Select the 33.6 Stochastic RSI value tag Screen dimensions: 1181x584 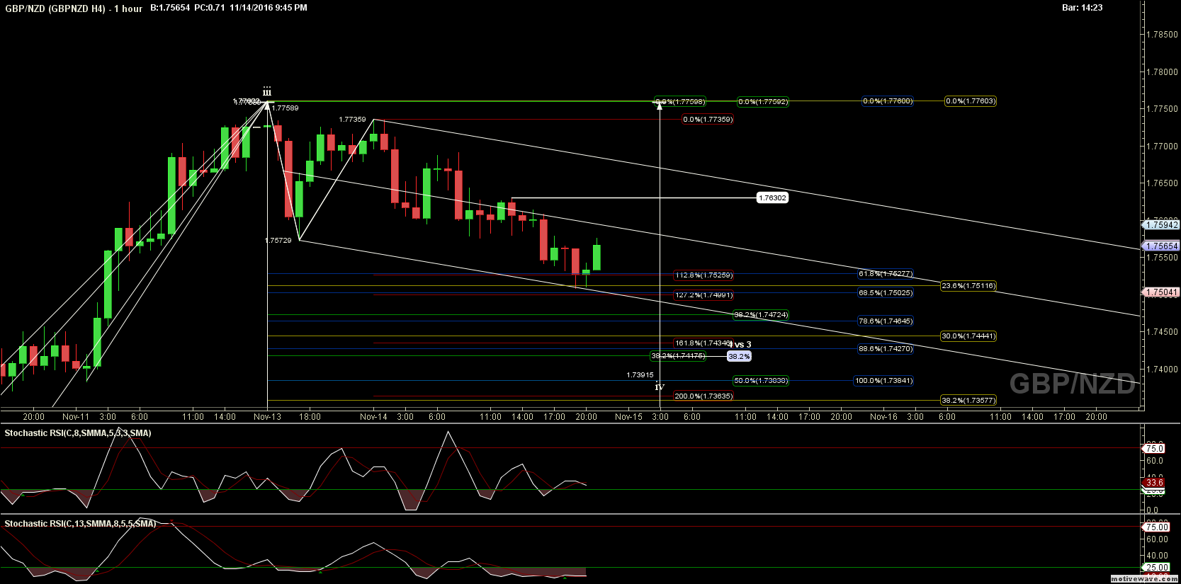[x=1155, y=483]
